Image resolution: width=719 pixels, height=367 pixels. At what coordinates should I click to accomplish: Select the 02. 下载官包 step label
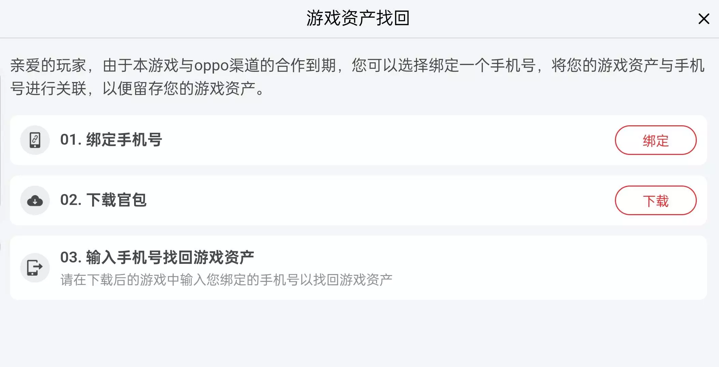pyautogui.click(x=103, y=200)
